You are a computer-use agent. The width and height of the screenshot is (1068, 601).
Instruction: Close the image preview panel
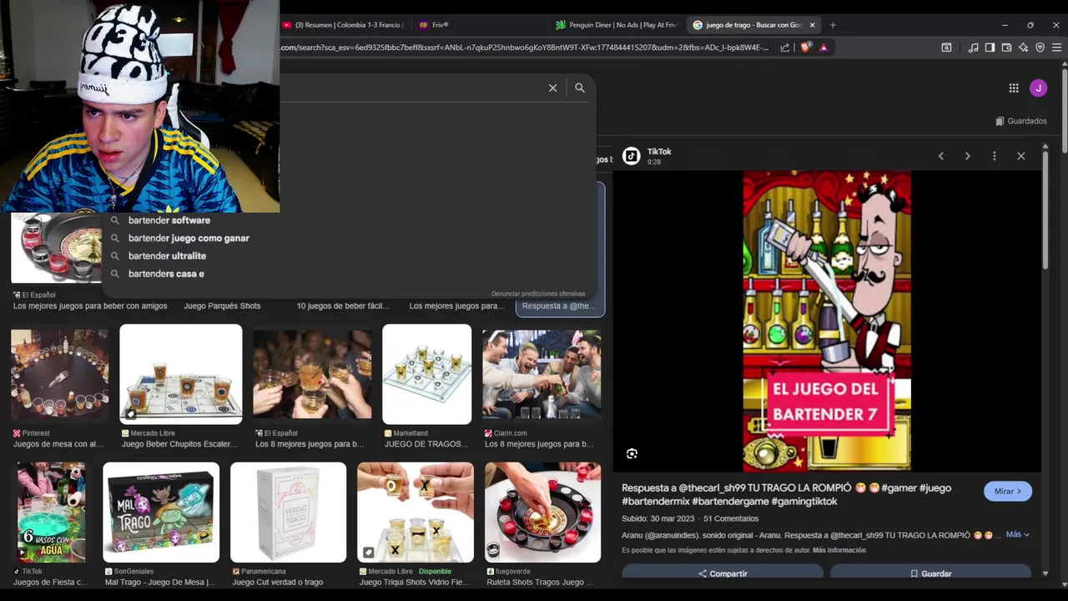tap(1021, 156)
